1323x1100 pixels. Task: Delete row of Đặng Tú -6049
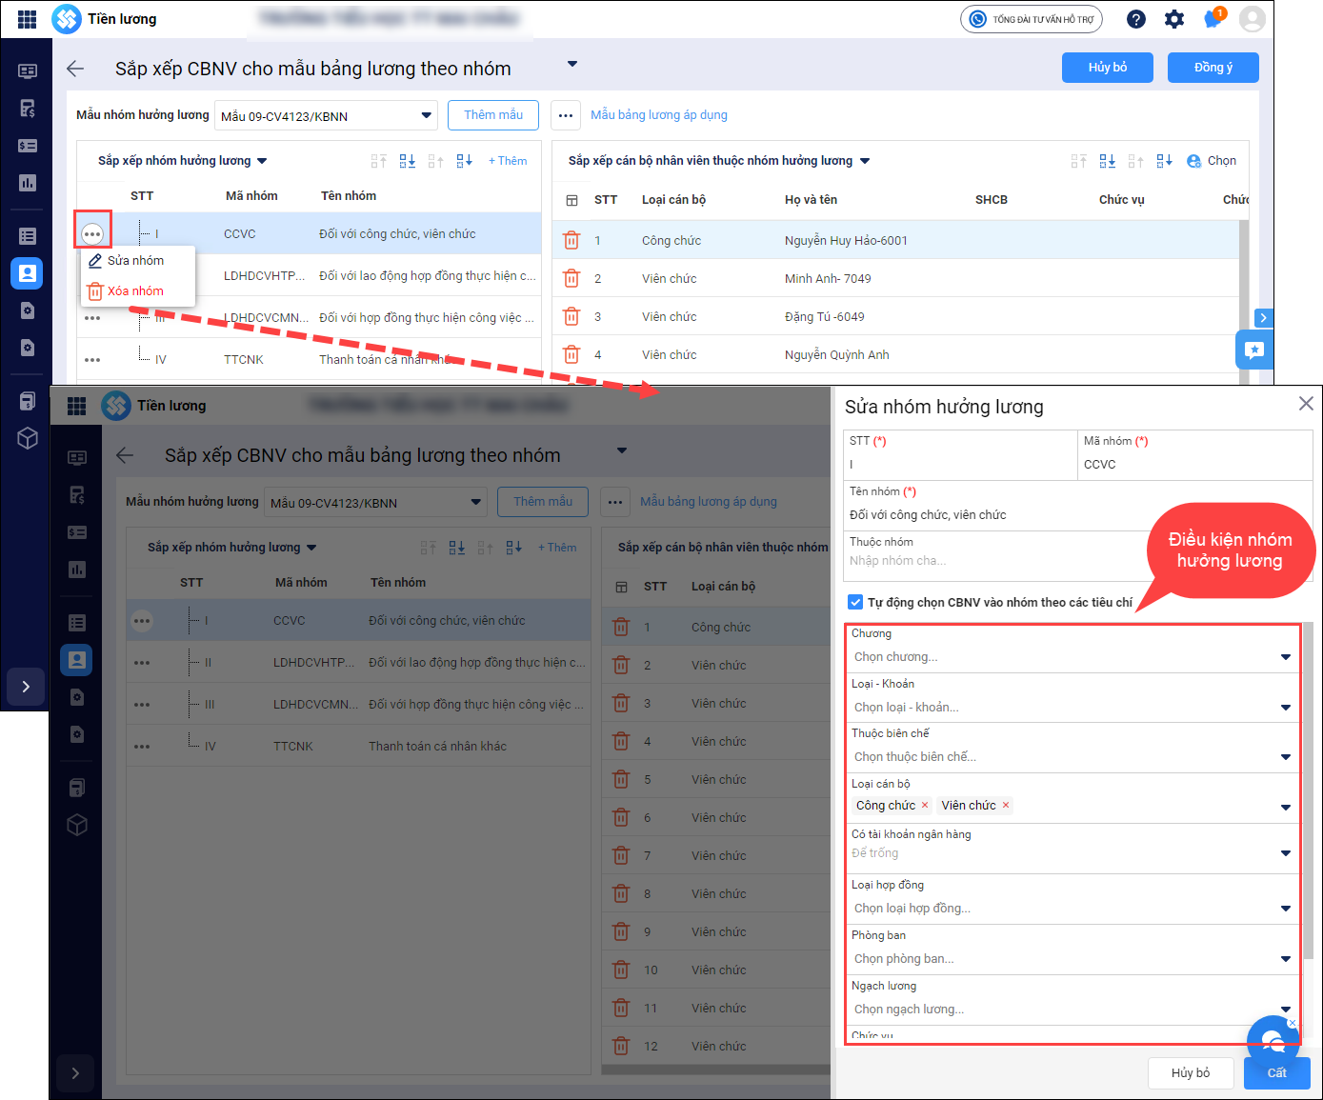[x=571, y=316]
